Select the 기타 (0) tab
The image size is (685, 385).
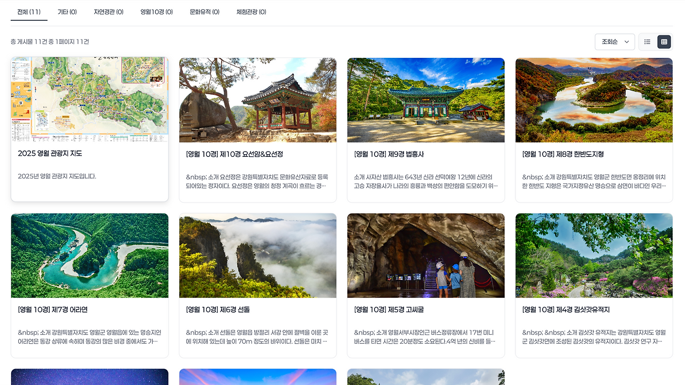(67, 12)
